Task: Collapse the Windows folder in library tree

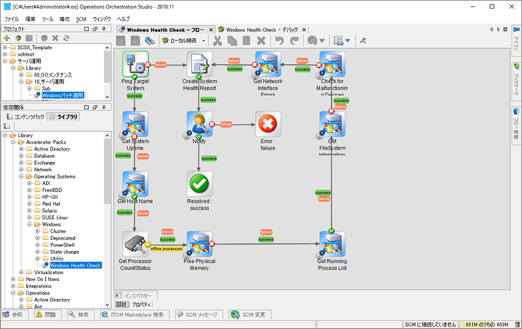Action: tap(29, 225)
